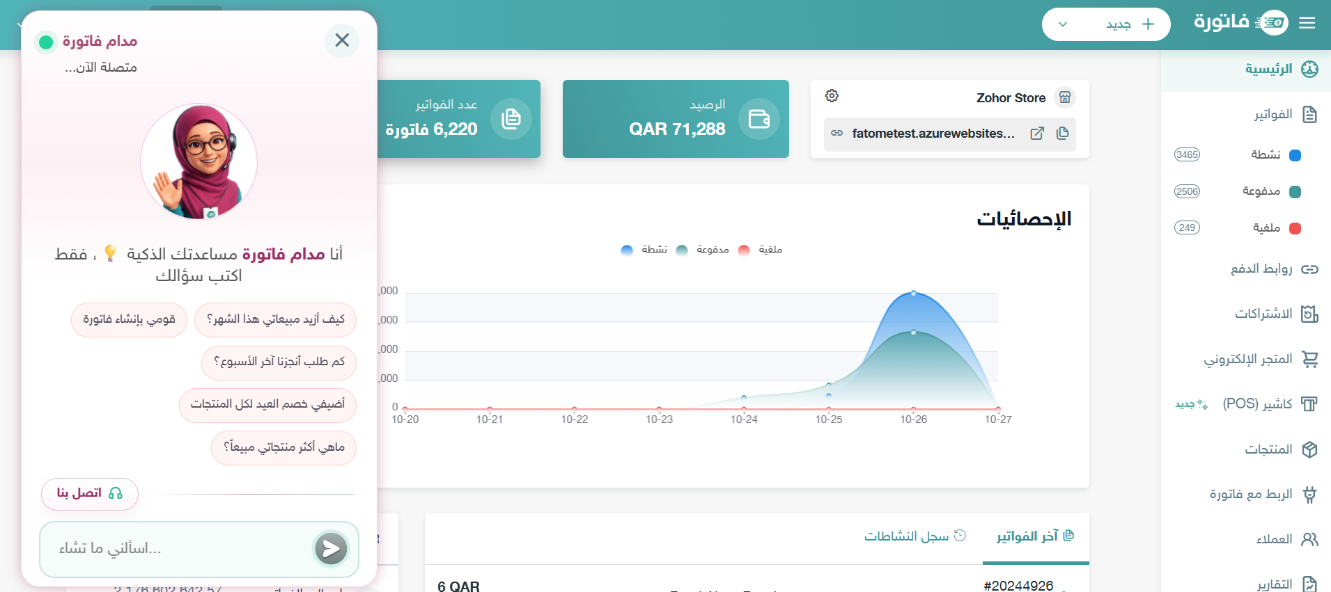Click the مدام فاتورة avatar image
Image resolution: width=1331 pixels, height=592 pixels.
coord(199,162)
